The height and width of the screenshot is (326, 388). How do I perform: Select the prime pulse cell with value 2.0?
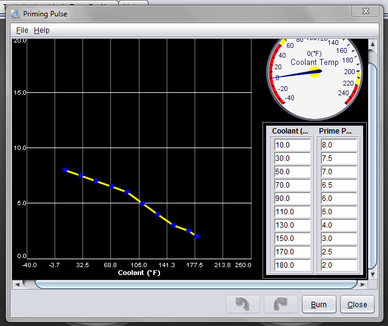click(x=337, y=265)
